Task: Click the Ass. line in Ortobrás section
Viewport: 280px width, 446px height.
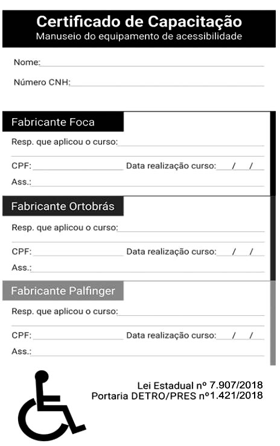Action: (148, 268)
